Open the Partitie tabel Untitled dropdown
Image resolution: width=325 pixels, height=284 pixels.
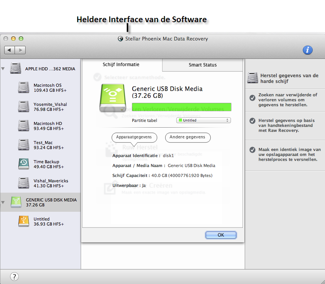click(x=203, y=120)
